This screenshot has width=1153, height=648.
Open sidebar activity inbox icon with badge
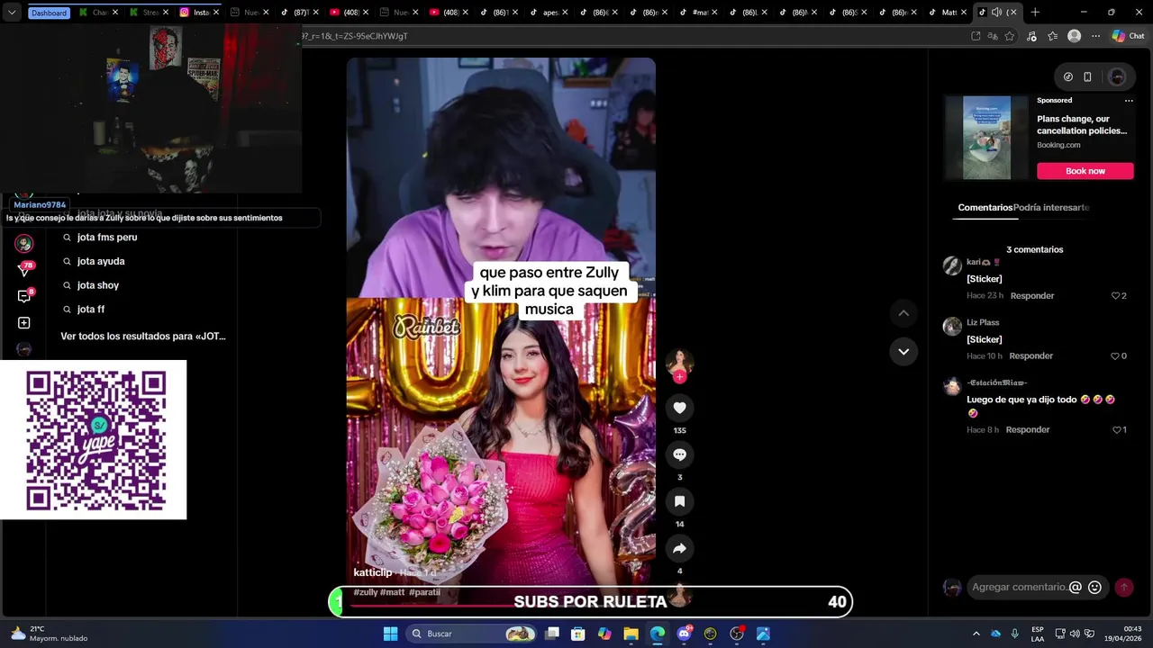click(24, 295)
